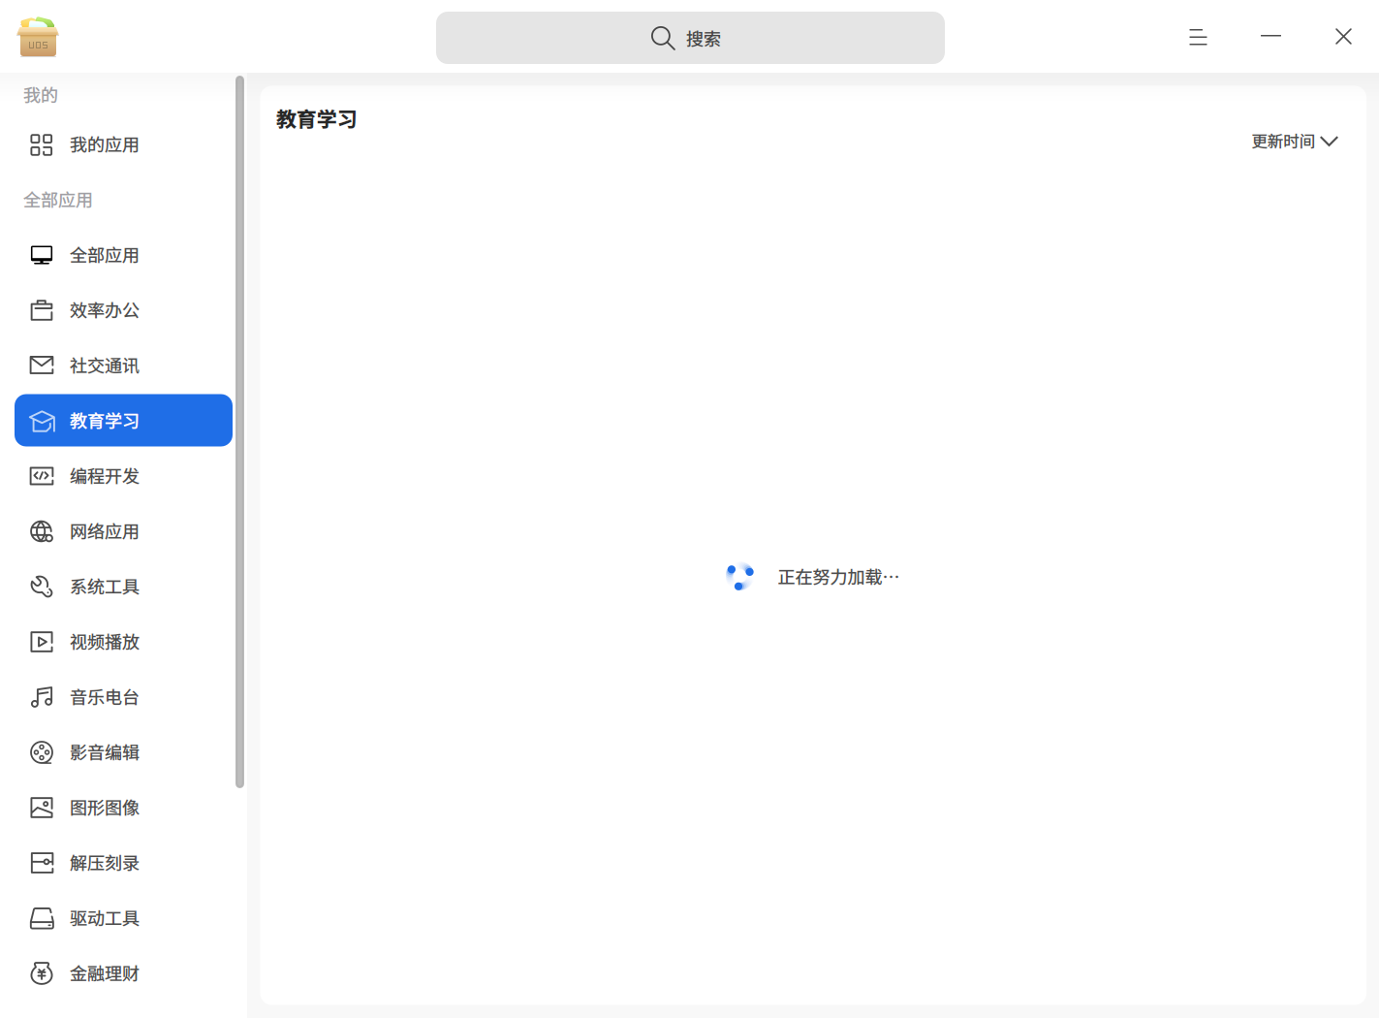Open the 影音编辑 film reel icon
The height and width of the screenshot is (1018, 1379).
click(42, 752)
